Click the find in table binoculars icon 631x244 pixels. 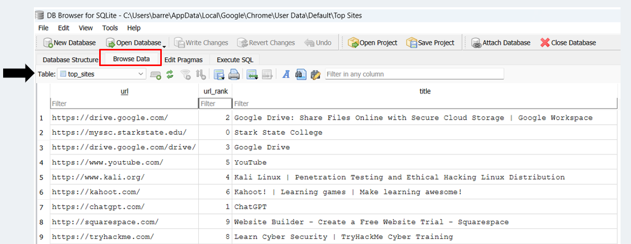(x=300, y=74)
